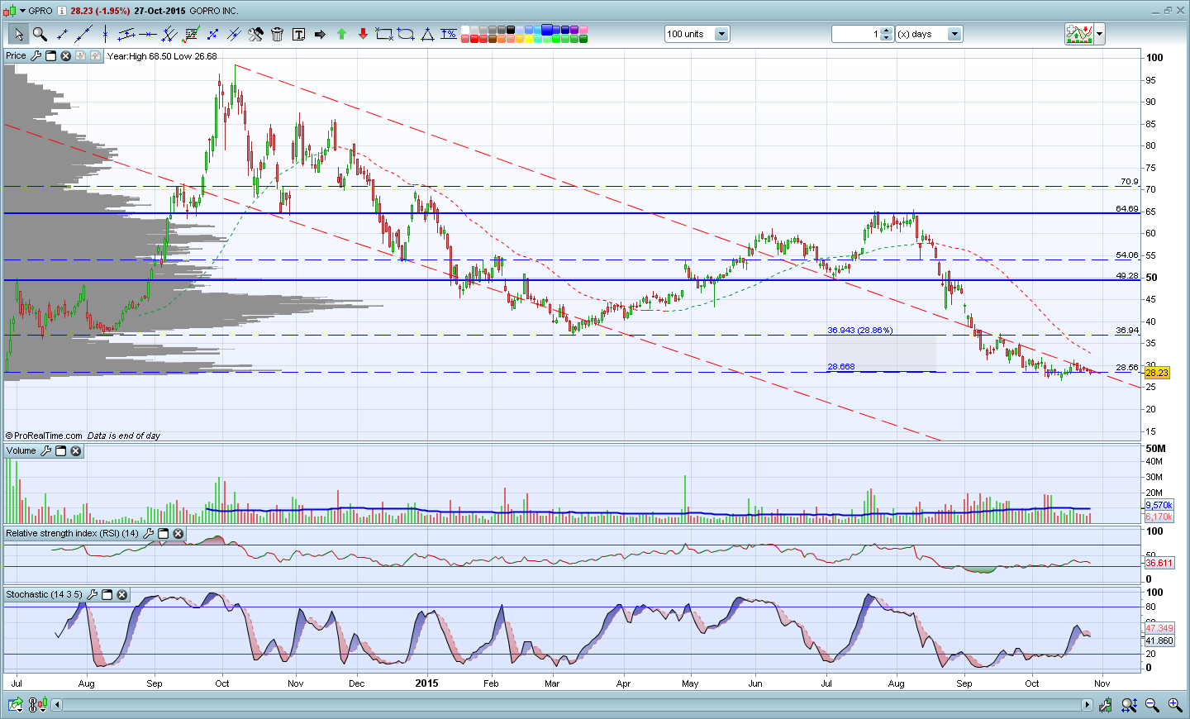The height and width of the screenshot is (719, 1190).
Task: Expand the indicator button dropdown arrow
Action: [x=1100, y=34]
